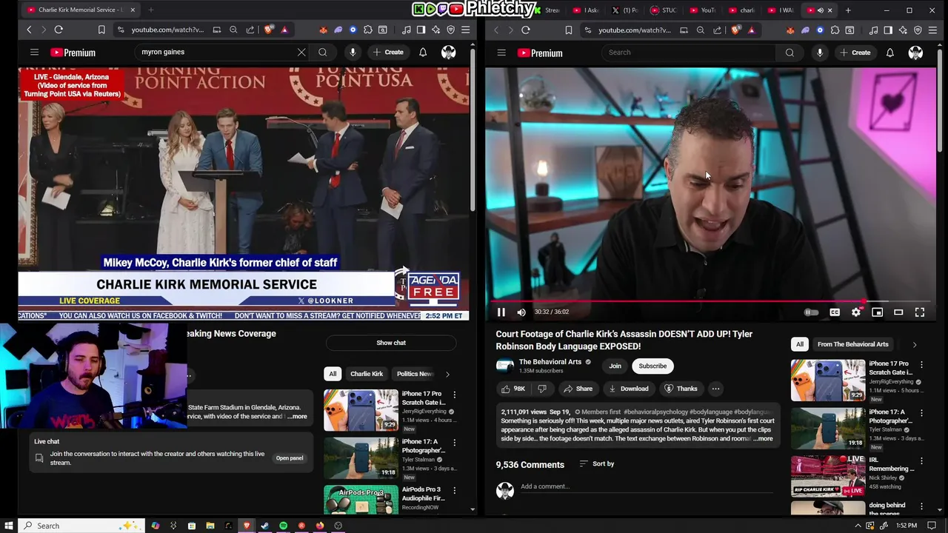Switch right video to theater mode

pos(898,312)
